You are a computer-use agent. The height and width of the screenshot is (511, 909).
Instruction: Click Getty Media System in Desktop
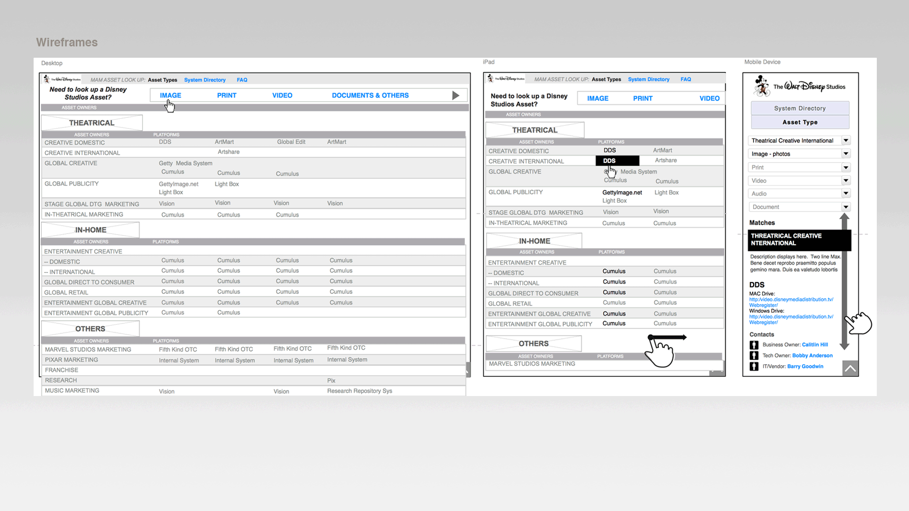click(x=186, y=163)
